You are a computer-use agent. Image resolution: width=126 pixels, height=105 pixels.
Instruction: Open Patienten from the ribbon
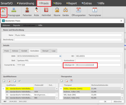coord(27,10)
